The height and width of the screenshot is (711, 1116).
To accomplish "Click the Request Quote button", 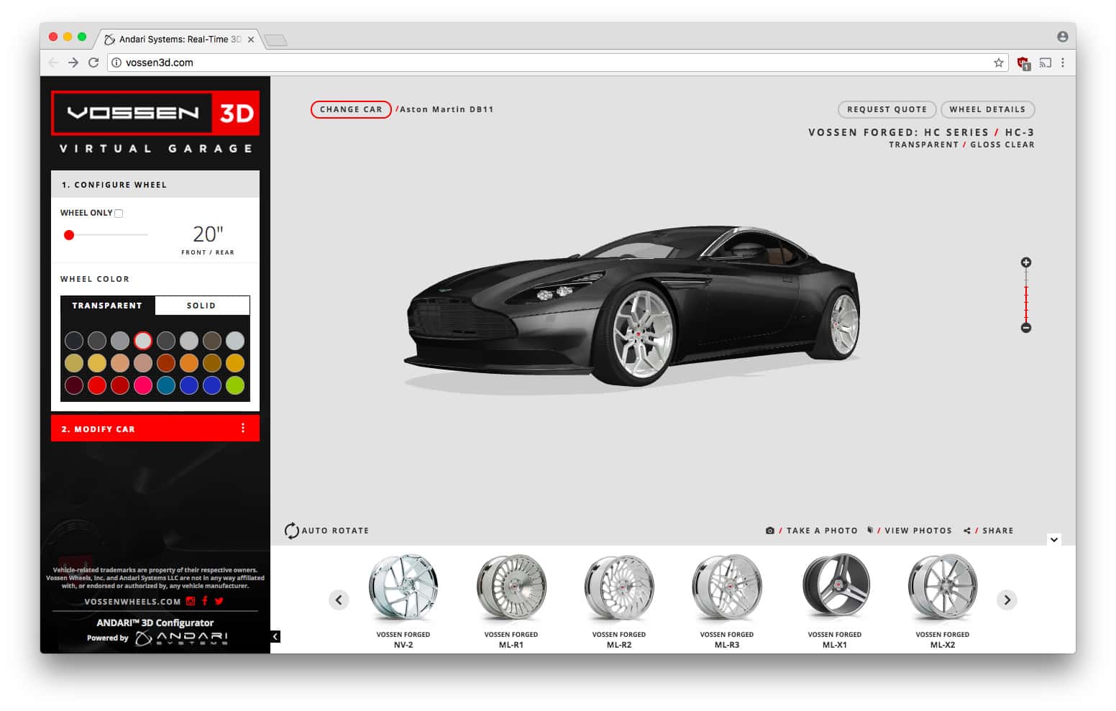I will (887, 109).
